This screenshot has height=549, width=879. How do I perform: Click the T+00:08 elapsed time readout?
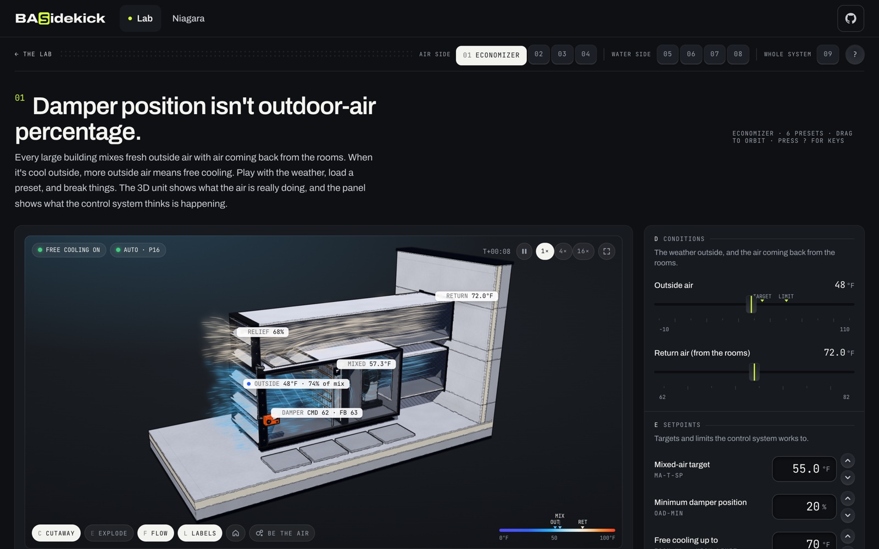[497, 251]
